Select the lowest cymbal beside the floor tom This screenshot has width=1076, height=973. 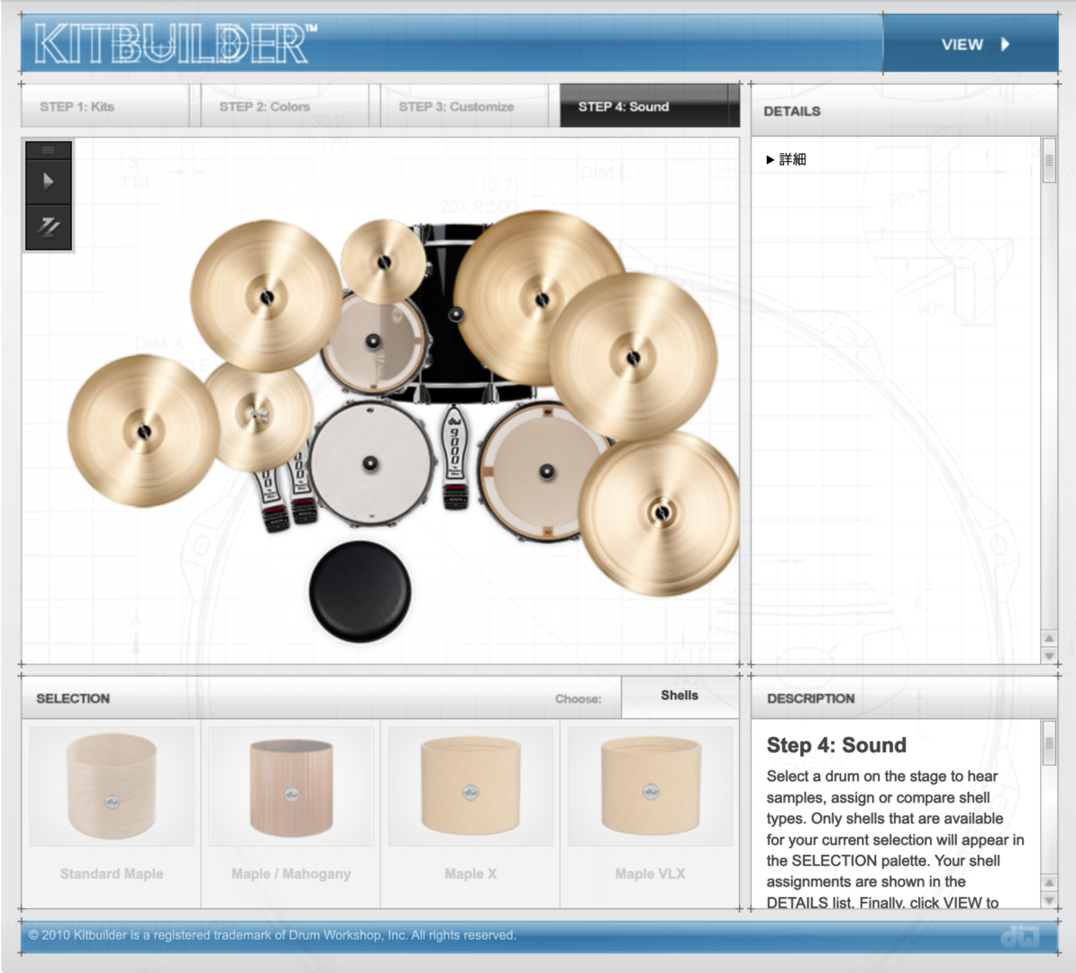(661, 513)
